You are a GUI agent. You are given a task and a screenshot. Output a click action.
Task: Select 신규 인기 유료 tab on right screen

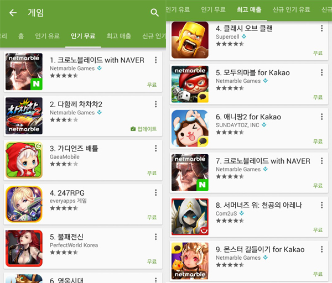(x=291, y=9)
